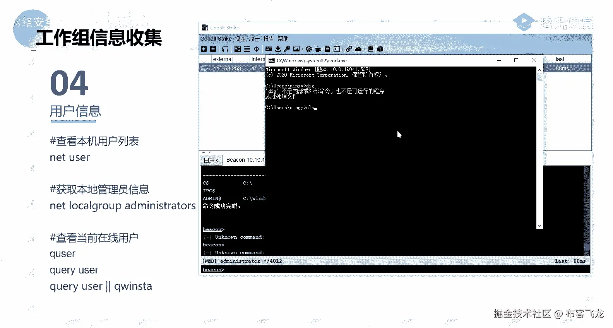Click the Cobalt Strike title bar icon

pos(205,27)
